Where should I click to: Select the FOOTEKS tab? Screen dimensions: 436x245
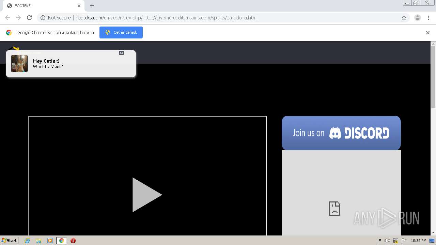click(x=44, y=6)
